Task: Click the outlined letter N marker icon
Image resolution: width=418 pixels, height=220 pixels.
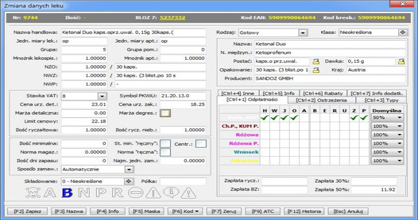Action: click(83, 193)
